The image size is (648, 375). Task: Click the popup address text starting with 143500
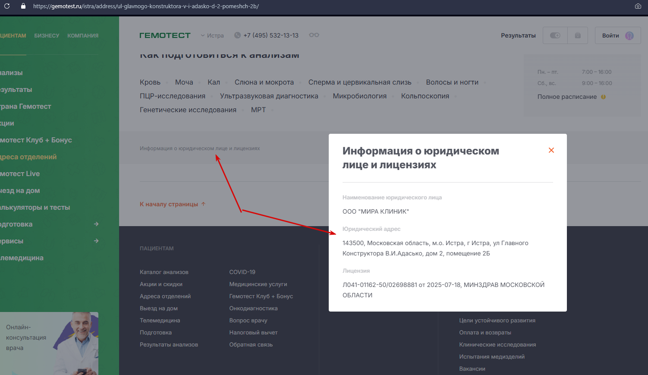tap(435, 248)
